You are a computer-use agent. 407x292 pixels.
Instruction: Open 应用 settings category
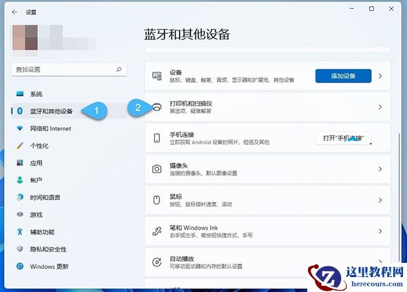pyautogui.click(x=37, y=163)
